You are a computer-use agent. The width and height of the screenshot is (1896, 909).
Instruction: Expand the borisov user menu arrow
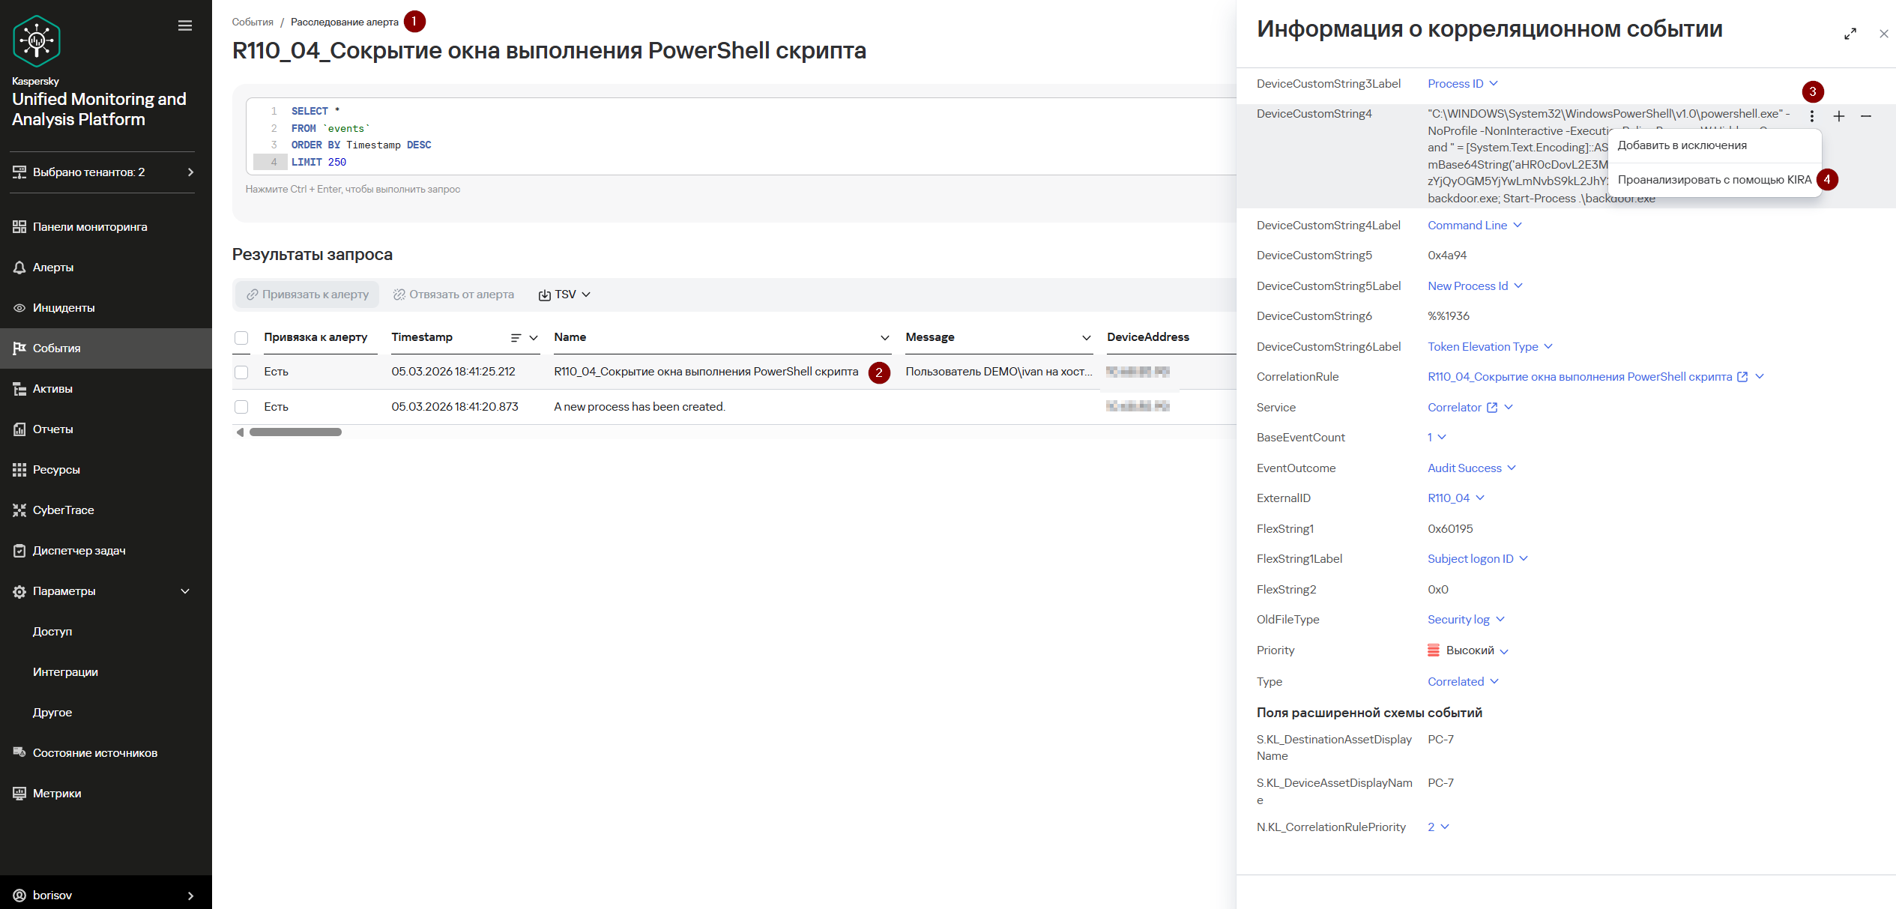(190, 896)
